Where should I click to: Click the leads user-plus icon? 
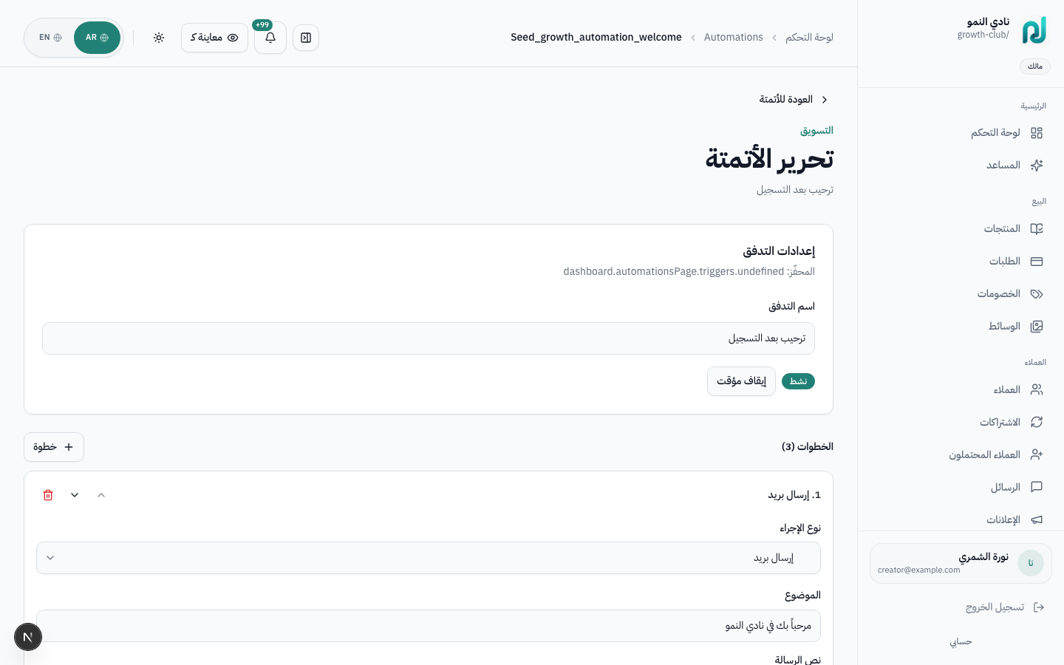(1037, 455)
